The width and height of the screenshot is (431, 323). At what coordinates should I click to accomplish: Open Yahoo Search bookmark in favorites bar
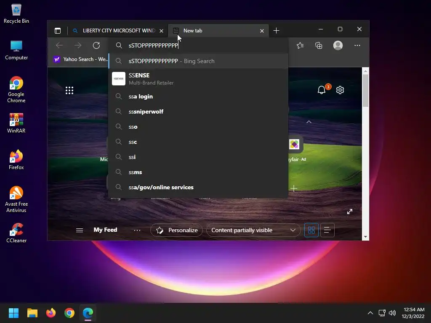80,59
